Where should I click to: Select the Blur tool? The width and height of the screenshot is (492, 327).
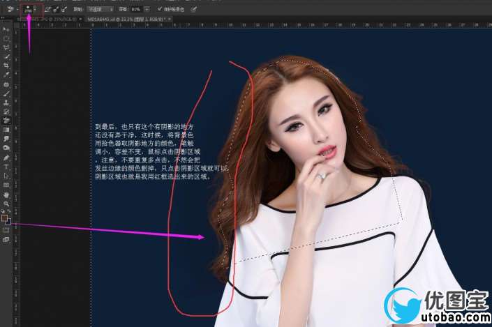[6, 139]
